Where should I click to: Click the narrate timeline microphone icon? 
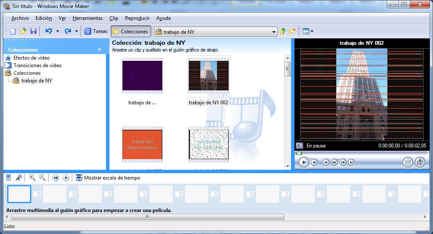pyautogui.click(x=18, y=178)
